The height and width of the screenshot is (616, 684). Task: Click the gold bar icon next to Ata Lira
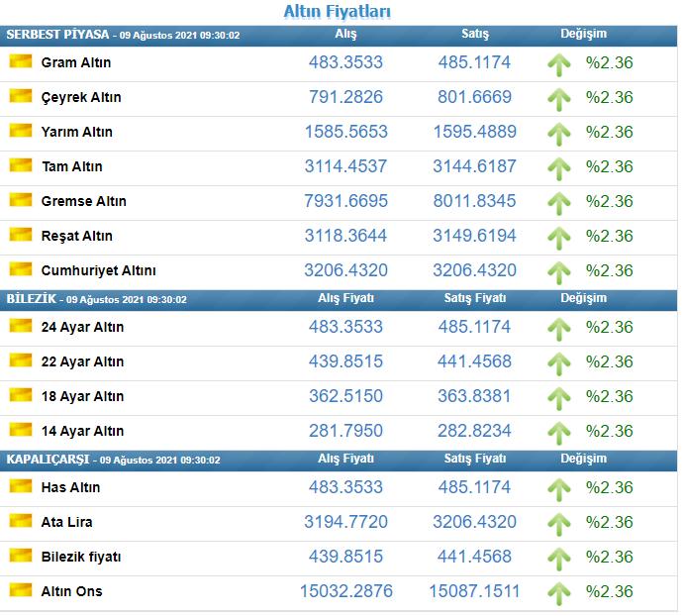[21, 520]
